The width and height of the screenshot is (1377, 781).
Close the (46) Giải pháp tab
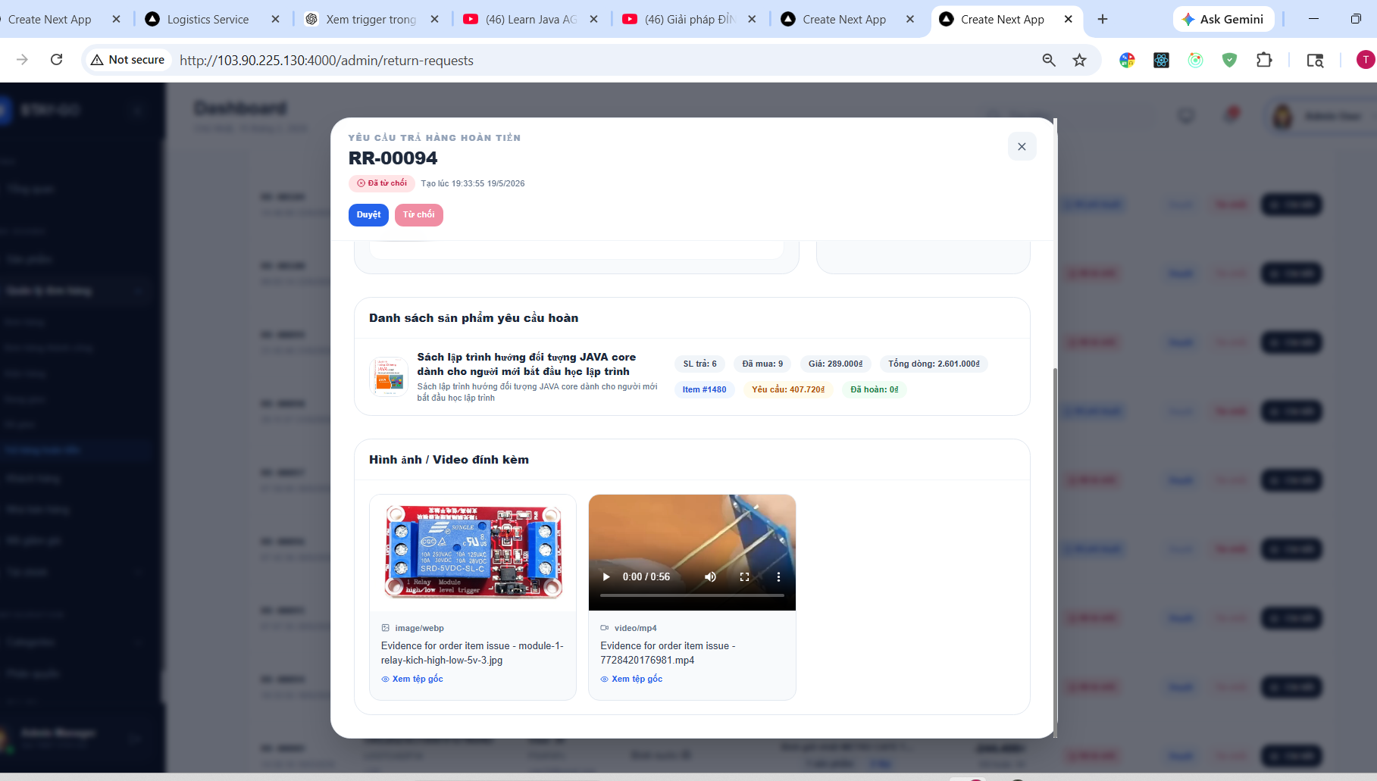(752, 19)
